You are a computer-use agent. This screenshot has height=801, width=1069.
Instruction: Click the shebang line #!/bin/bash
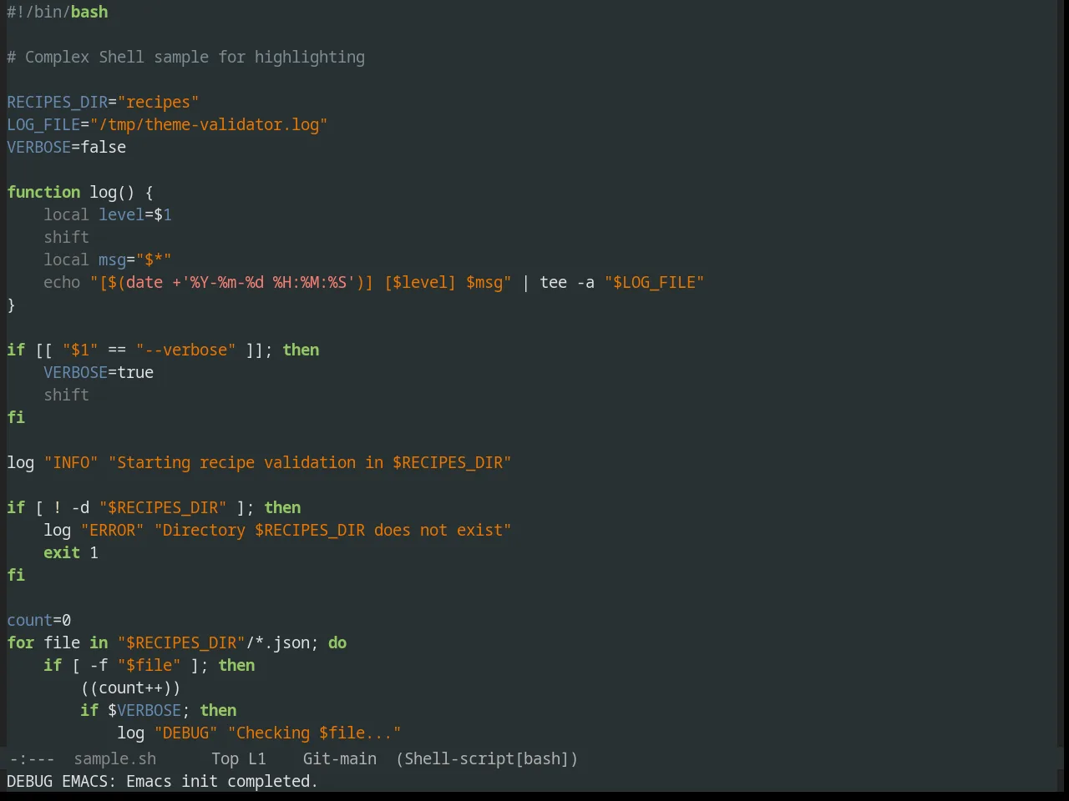coord(58,13)
